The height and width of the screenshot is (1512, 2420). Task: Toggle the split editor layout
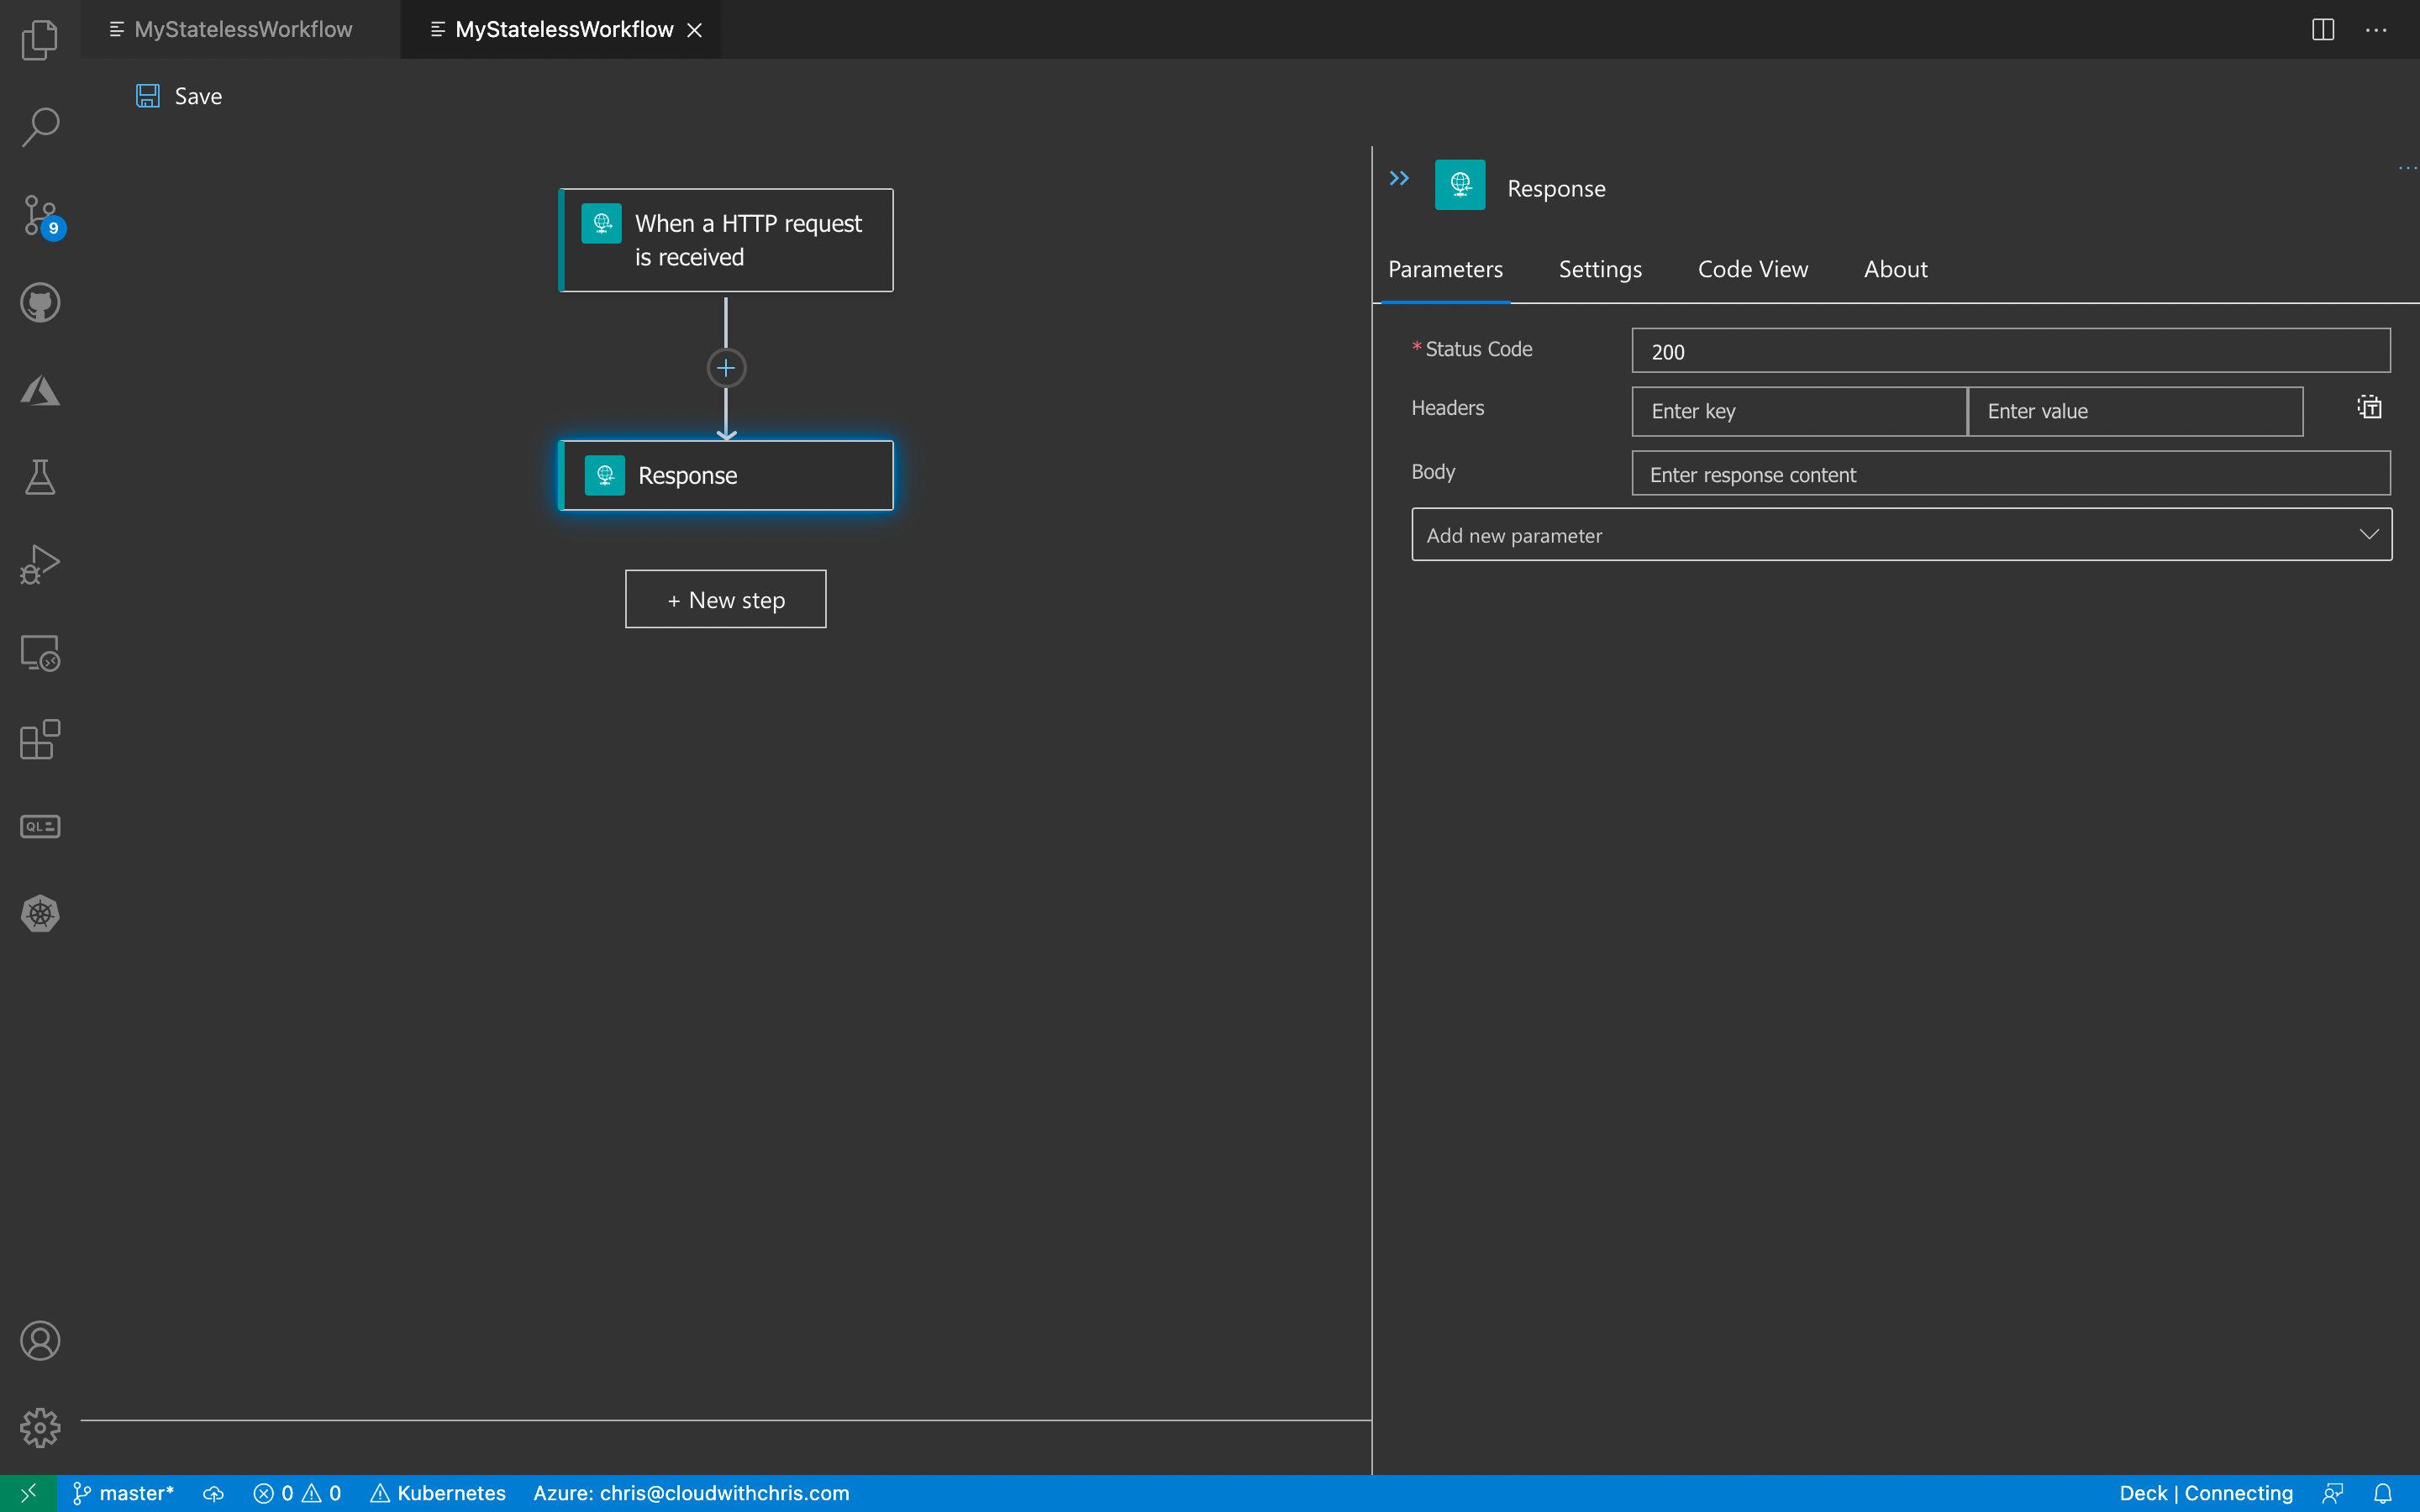2322,29
